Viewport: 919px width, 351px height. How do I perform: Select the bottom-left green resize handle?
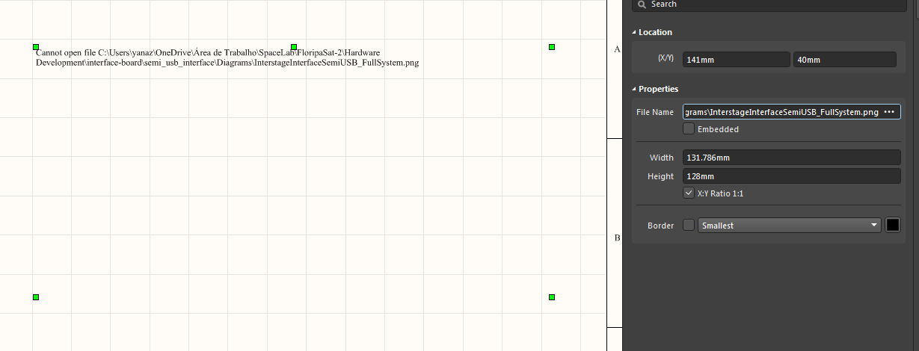point(36,297)
